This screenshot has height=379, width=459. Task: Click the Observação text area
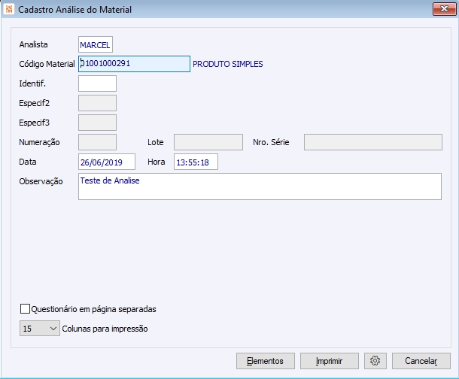(x=260, y=186)
